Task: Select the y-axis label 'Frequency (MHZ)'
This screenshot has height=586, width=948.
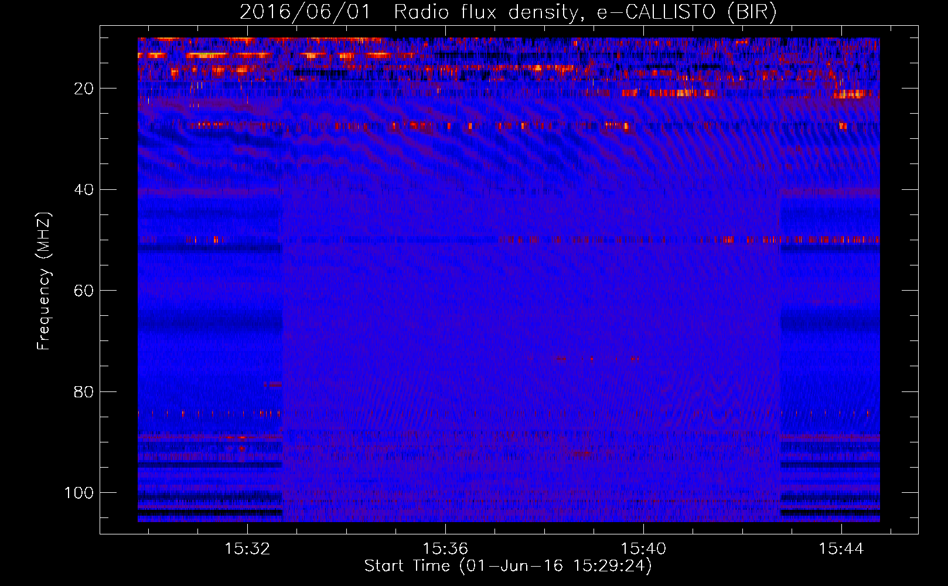Action: click(x=45, y=281)
